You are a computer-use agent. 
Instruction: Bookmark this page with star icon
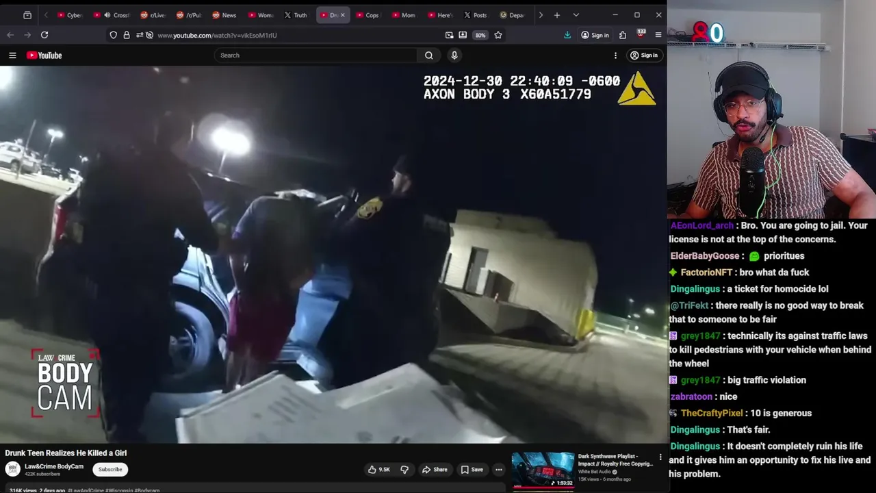click(x=498, y=35)
